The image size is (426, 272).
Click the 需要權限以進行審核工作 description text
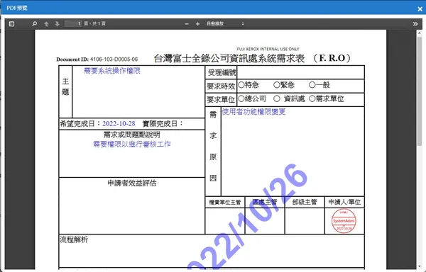(132, 144)
